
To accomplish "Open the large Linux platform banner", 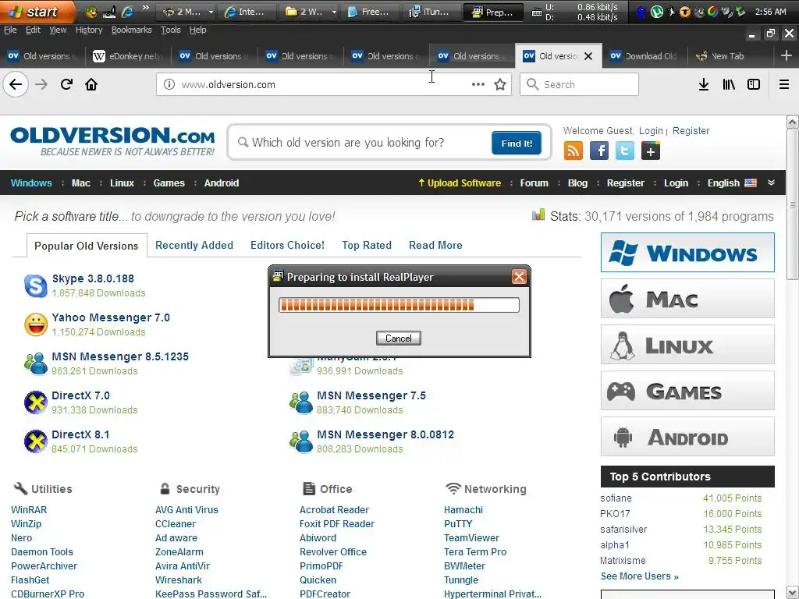I will point(687,345).
